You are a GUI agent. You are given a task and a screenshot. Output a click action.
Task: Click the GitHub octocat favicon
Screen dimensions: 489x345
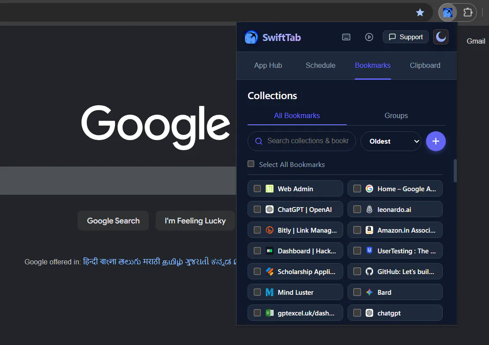click(x=369, y=271)
